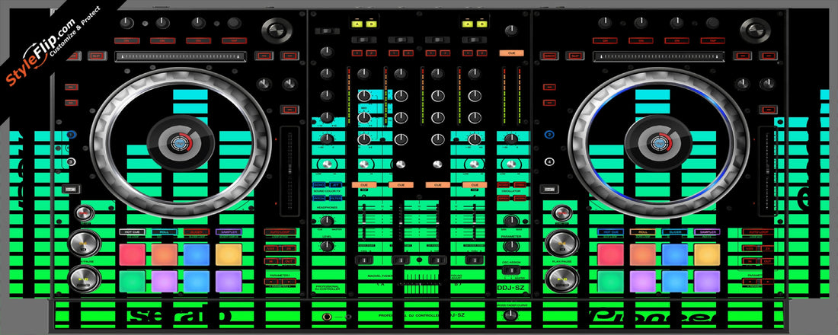The image size is (838, 335).
Task: Tap the green performance pad on right deck
Action: (x=611, y=282)
